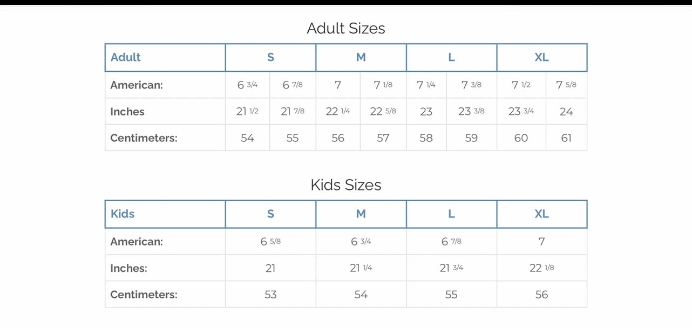Select the Adult M column header

361,58
